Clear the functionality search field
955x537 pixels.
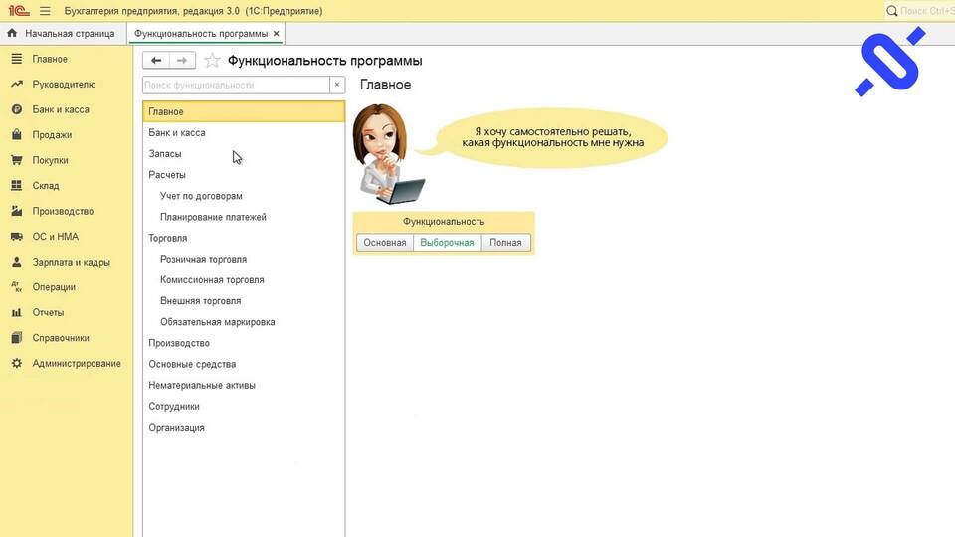click(337, 86)
